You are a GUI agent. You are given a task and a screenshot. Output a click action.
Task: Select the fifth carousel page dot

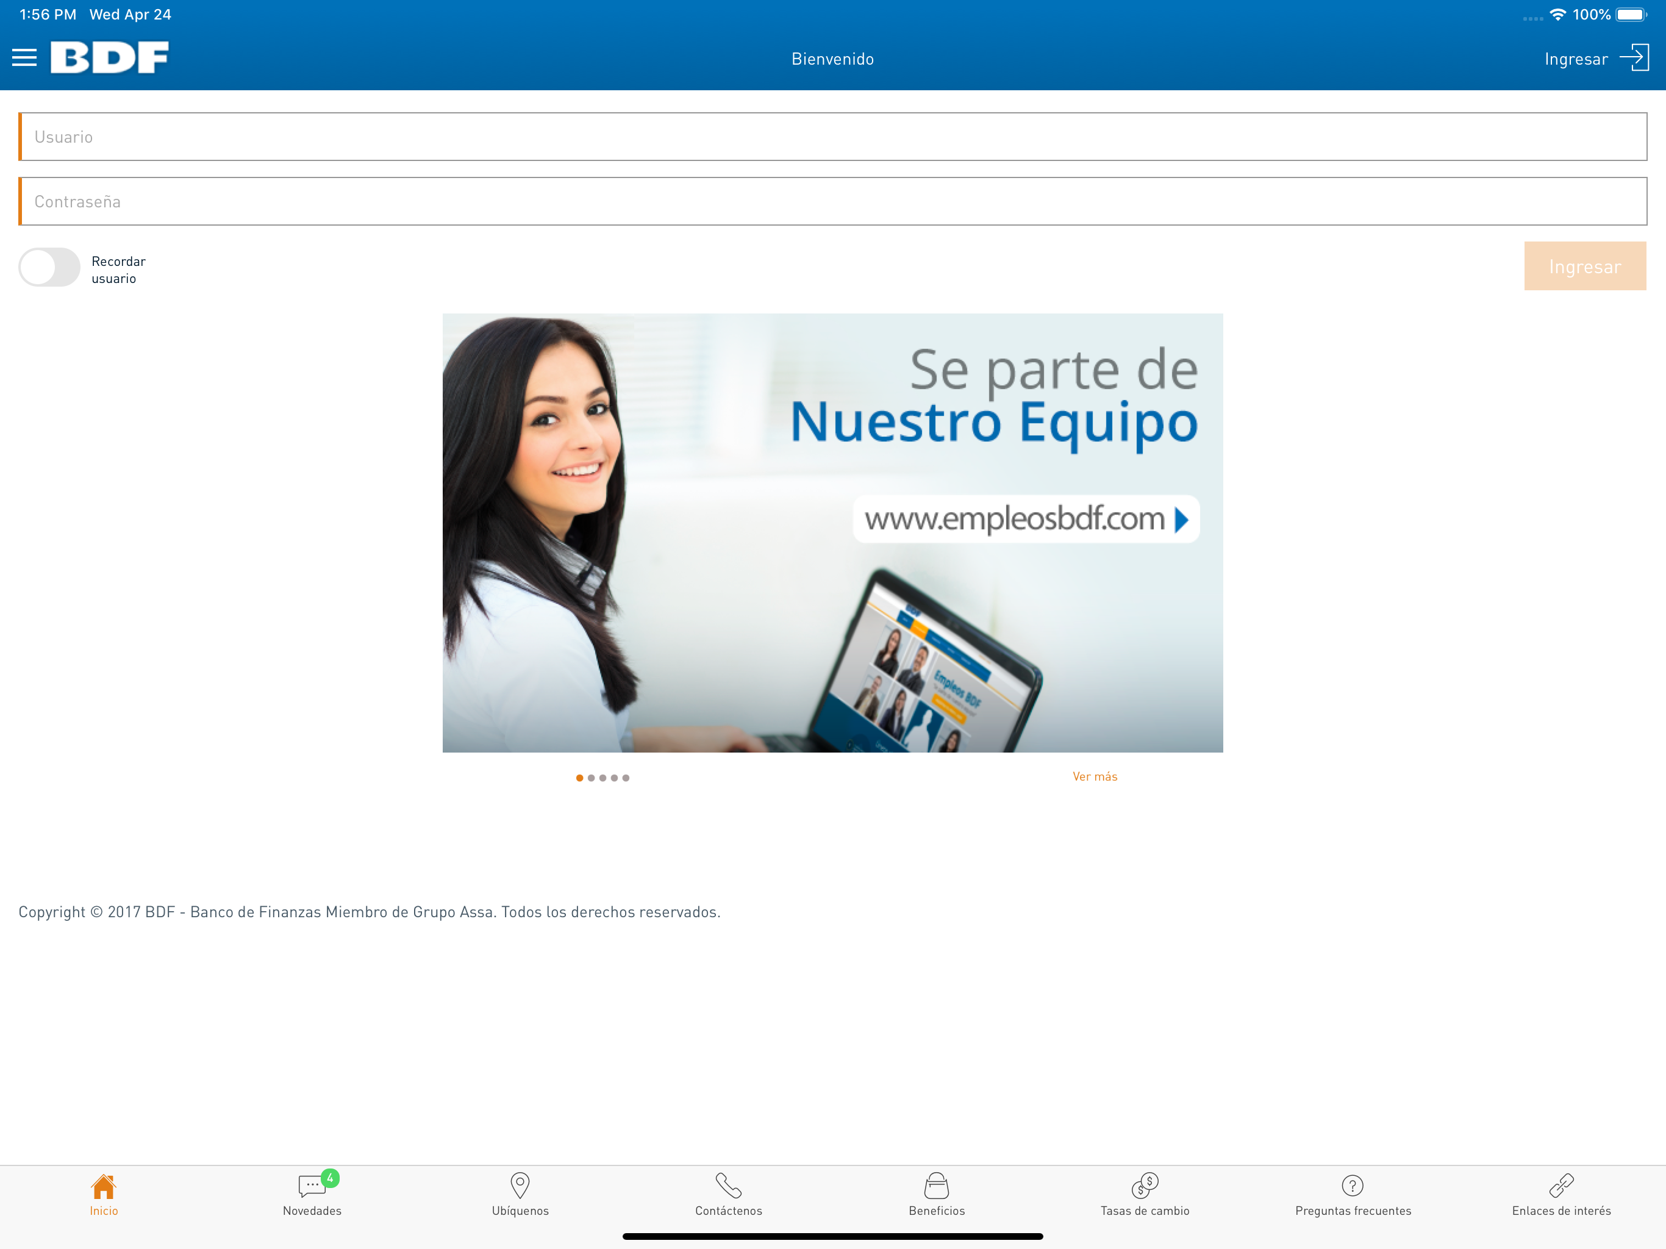click(x=626, y=778)
